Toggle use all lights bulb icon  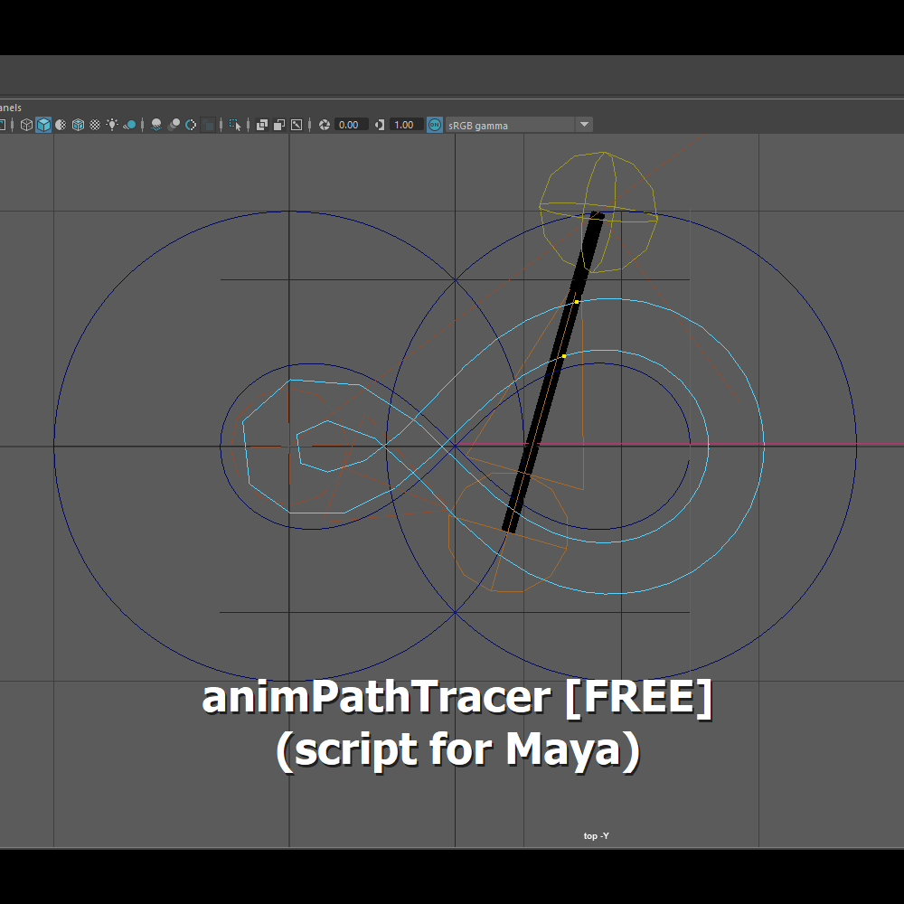point(112,125)
